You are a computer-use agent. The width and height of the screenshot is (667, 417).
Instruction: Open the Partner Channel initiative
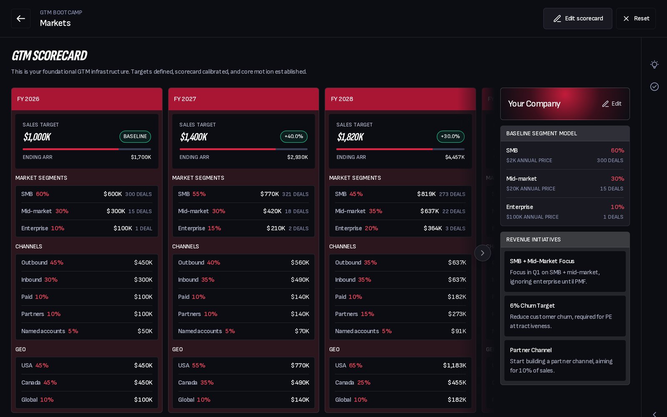pos(565,360)
